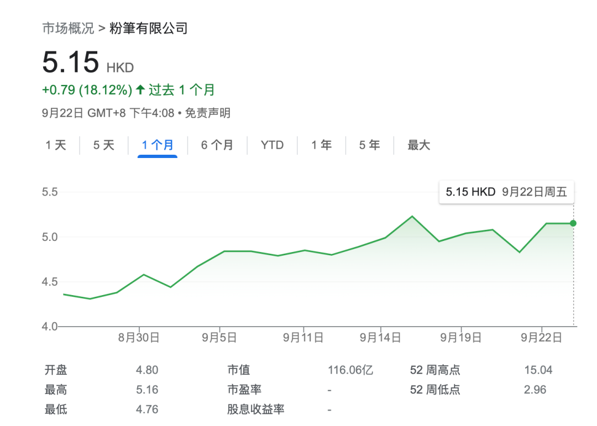Click the 5.5 y-axis label
Viewport: 597px width, 426px height.
pos(50,192)
